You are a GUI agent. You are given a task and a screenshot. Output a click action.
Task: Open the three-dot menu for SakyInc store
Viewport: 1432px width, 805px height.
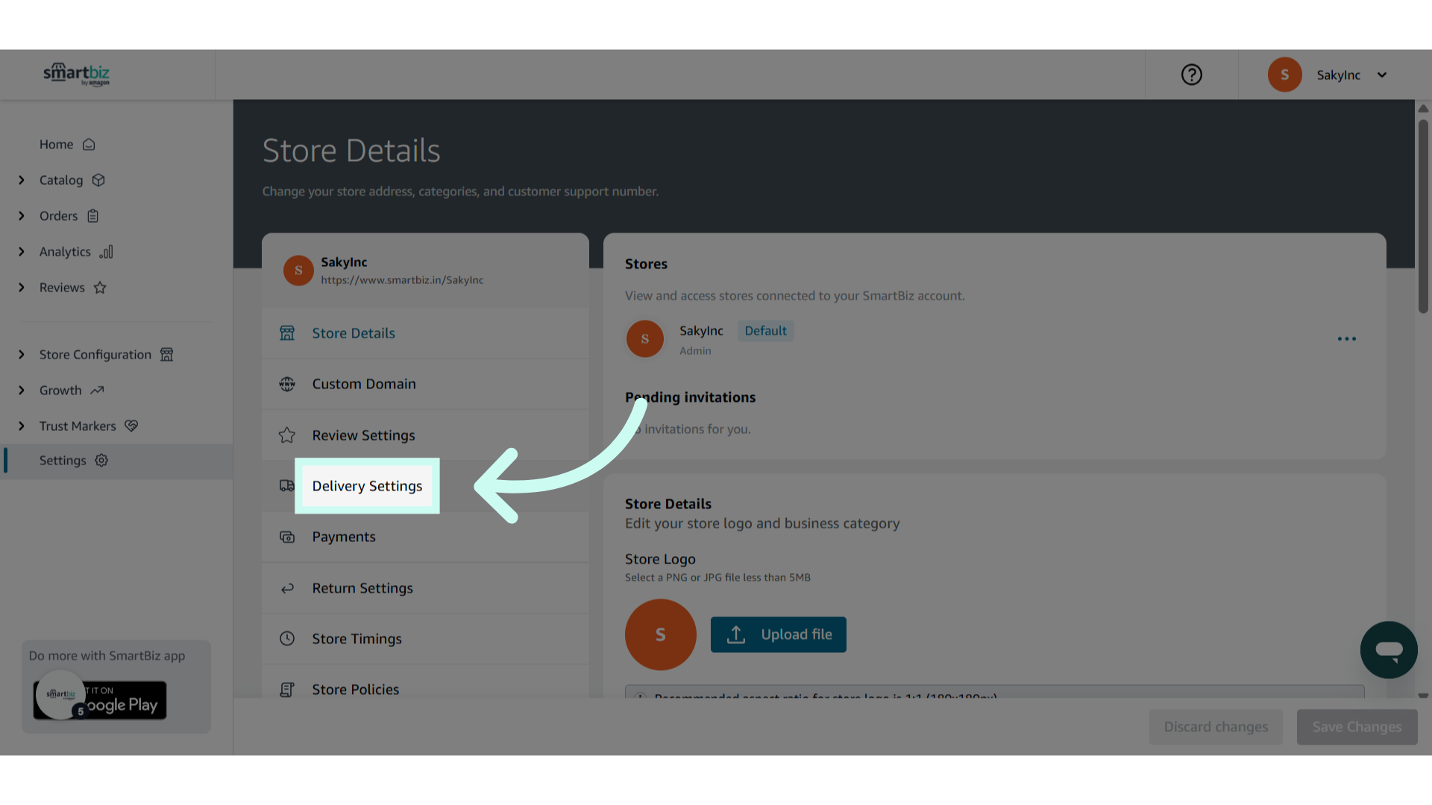pyautogui.click(x=1347, y=339)
